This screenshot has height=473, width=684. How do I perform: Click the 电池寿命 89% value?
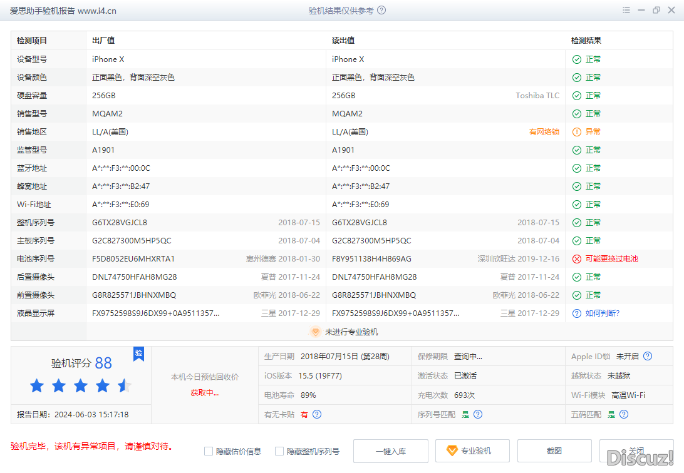pyautogui.click(x=308, y=395)
